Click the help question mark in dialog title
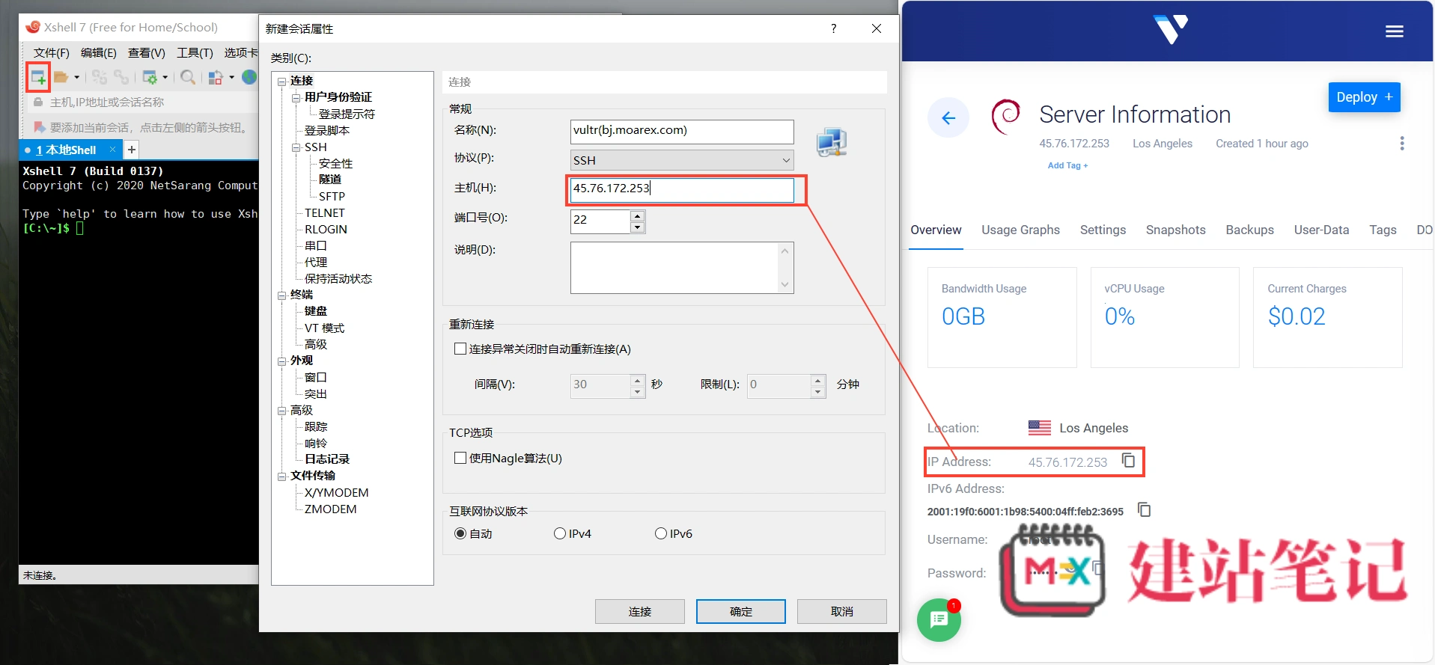The width and height of the screenshot is (1435, 665). (x=833, y=28)
